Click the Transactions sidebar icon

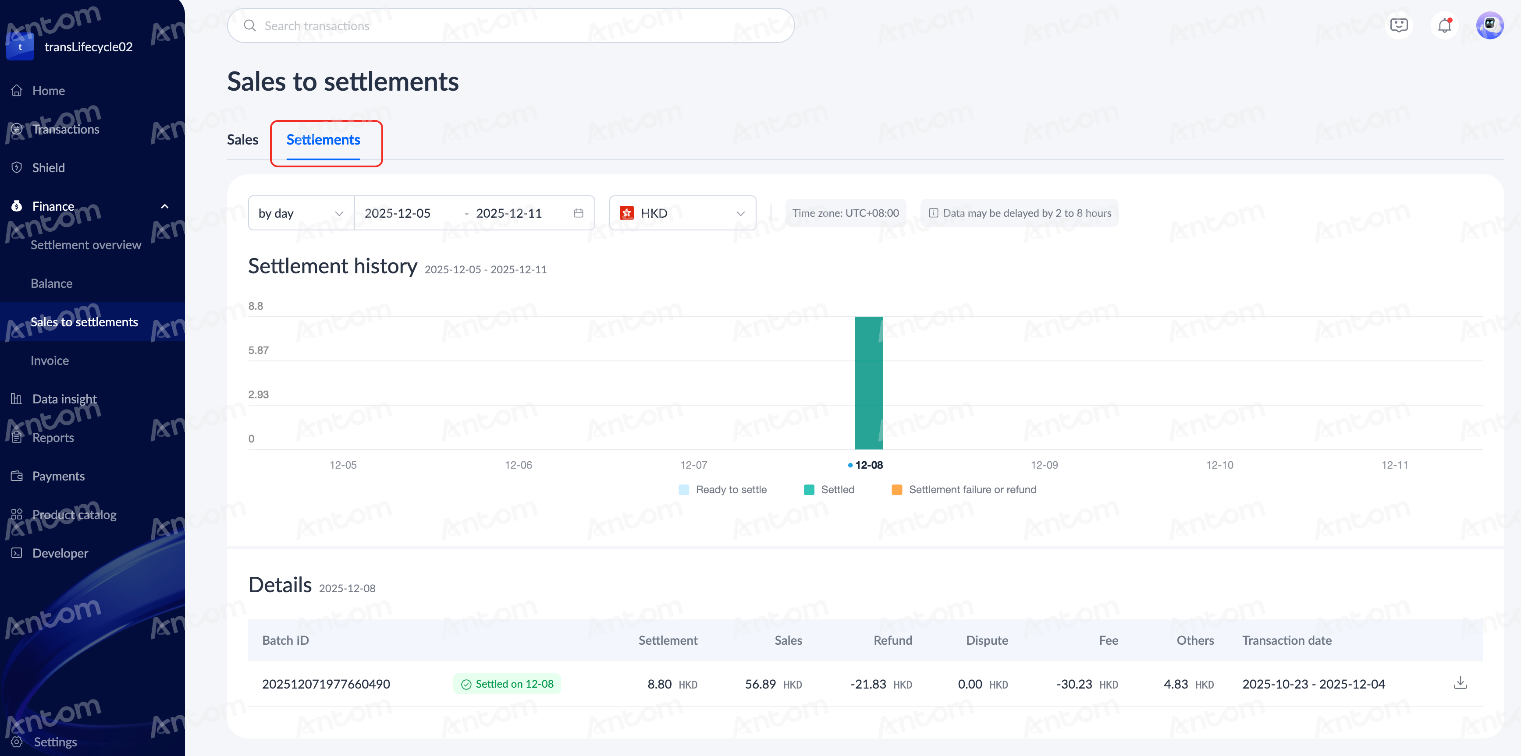(17, 129)
